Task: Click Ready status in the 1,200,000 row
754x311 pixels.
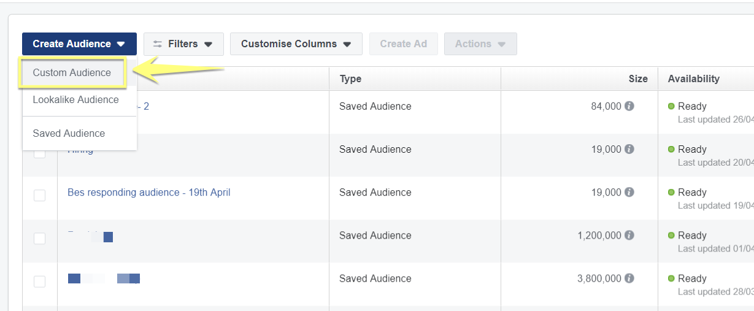Action: point(692,236)
